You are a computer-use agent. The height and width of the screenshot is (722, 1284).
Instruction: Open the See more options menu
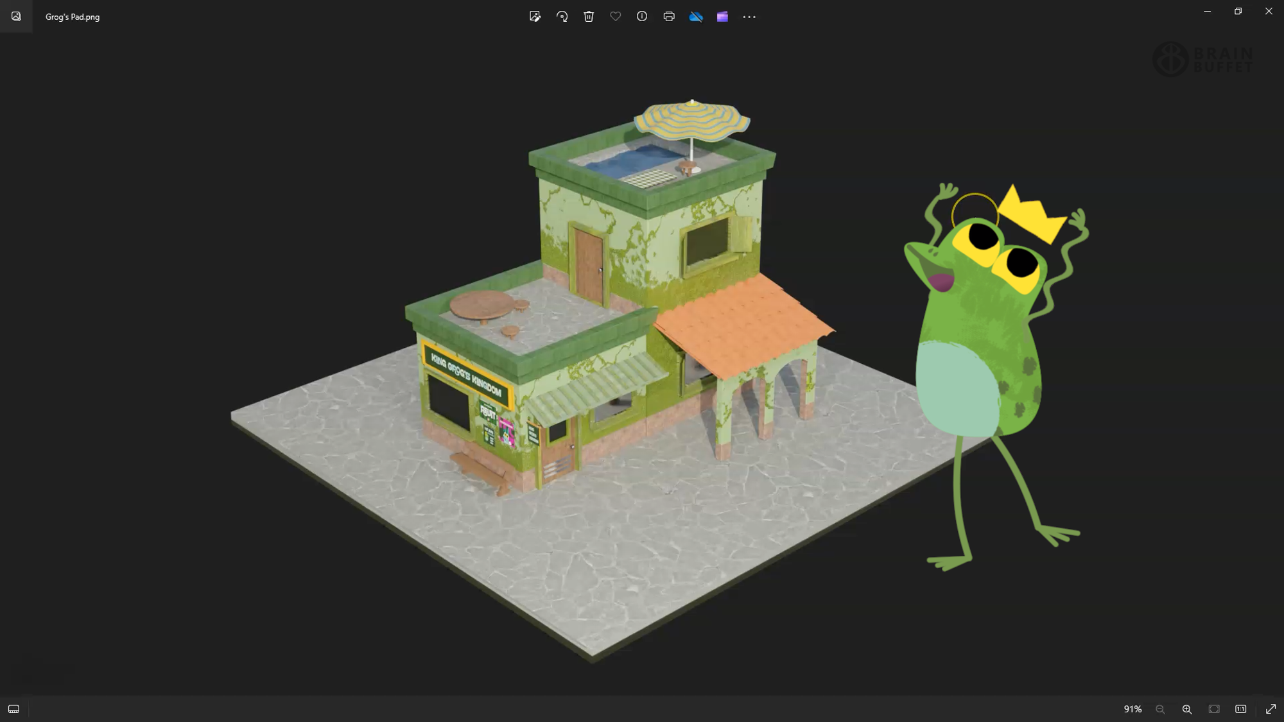click(x=749, y=17)
